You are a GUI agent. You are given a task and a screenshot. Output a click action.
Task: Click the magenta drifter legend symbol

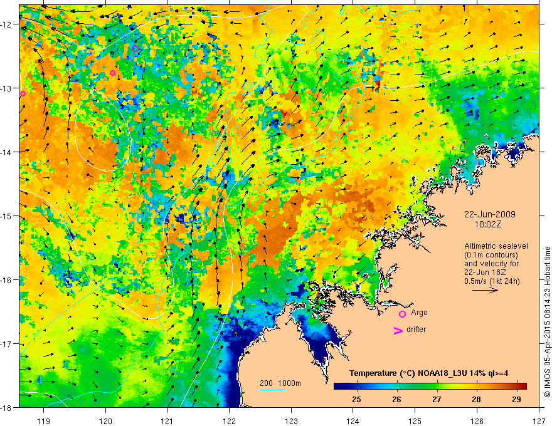click(x=398, y=330)
